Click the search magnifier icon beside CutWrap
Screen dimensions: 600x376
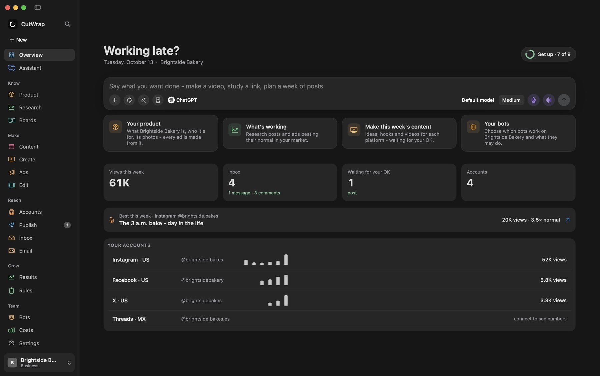tap(67, 24)
